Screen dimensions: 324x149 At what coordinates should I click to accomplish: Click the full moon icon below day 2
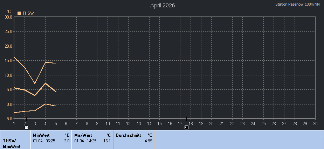pos(26,128)
